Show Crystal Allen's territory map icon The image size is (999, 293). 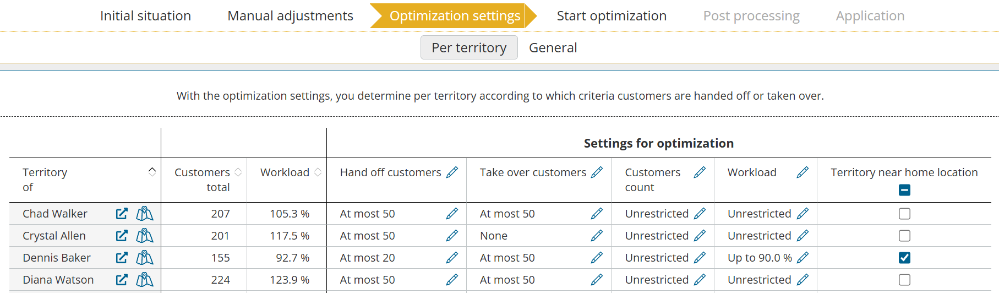click(145, 236)
